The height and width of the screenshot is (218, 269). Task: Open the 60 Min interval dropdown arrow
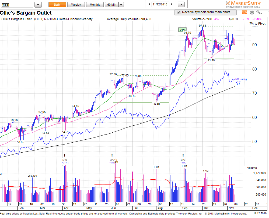coord(121,5)
